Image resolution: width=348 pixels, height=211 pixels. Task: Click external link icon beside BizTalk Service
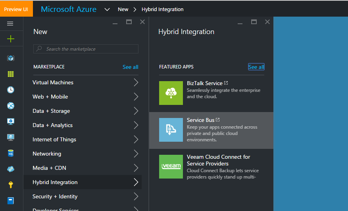[226, 83]
